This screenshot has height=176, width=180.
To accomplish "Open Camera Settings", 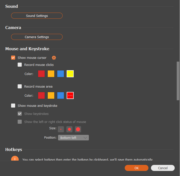I will click(37, 37).
